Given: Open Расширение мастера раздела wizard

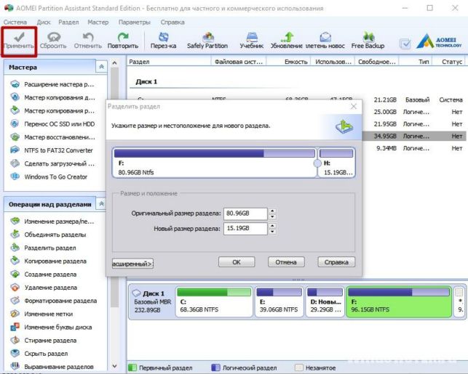Looking at the screenshot, I should tap(52, 84).
